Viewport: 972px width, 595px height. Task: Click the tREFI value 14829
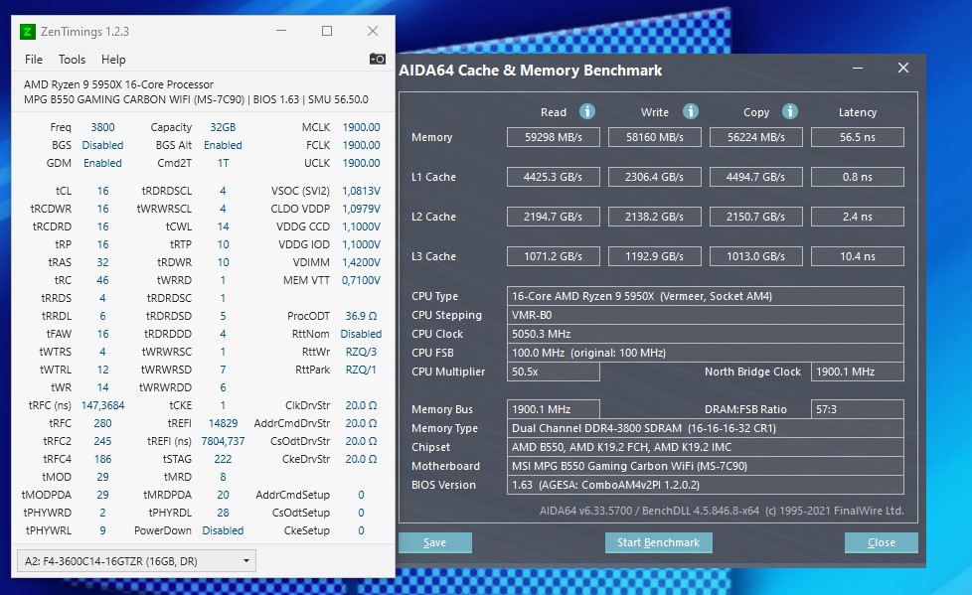click(x=223, y=423)
